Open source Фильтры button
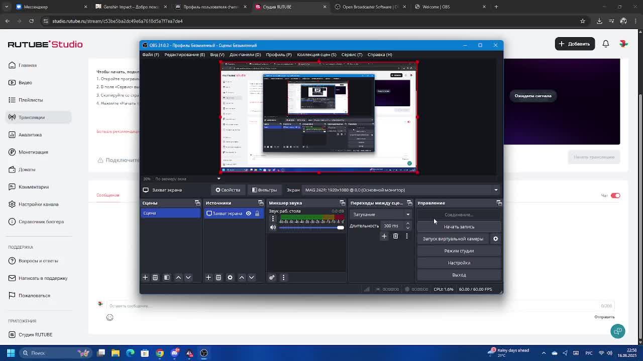 [x=264, y=190]
